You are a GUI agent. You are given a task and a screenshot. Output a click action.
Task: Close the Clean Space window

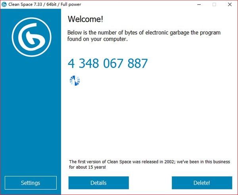[x=230, y=4]
